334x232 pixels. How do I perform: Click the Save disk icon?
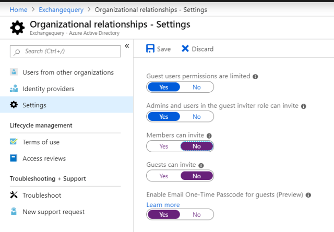tap(150, 48)
